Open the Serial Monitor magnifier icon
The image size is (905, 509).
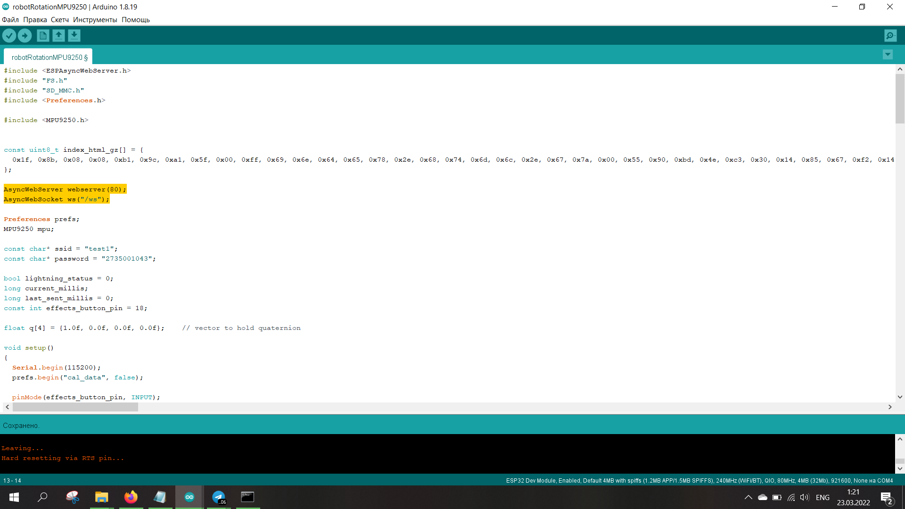coord(890,35)
